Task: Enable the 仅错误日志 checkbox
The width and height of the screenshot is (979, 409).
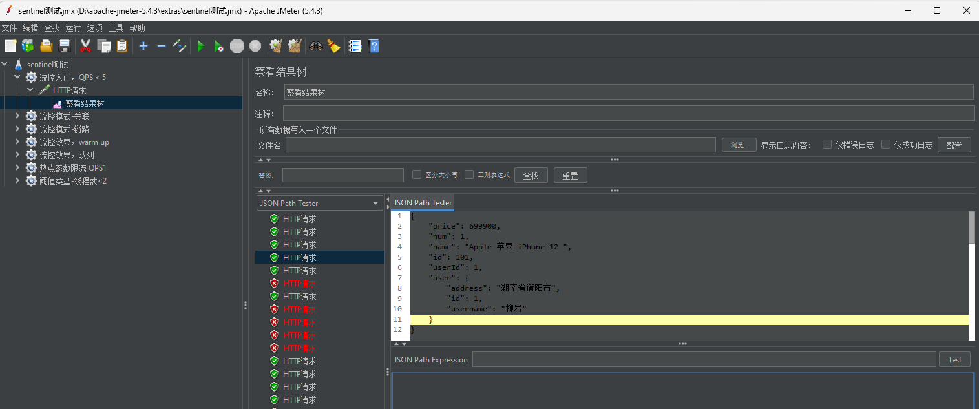Action: 827,144
